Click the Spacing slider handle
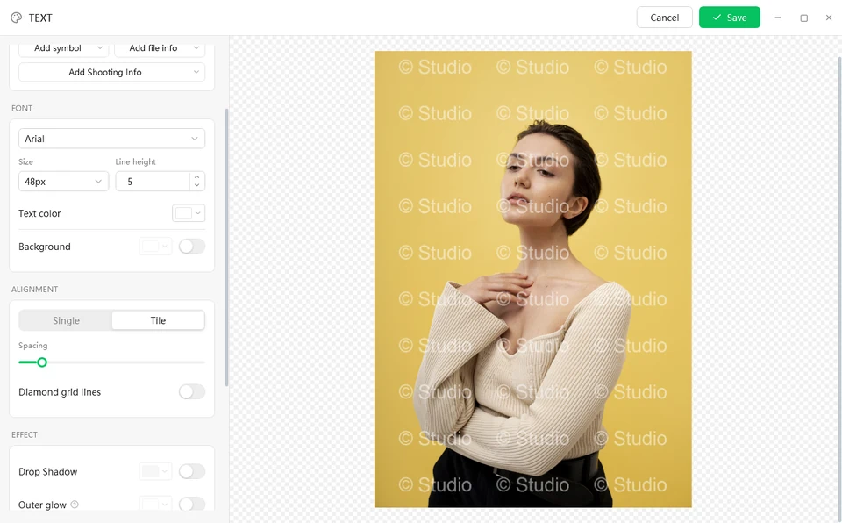The width and height of the screenshot is (842, 523). pyautogui.click(x=42, y=362)
